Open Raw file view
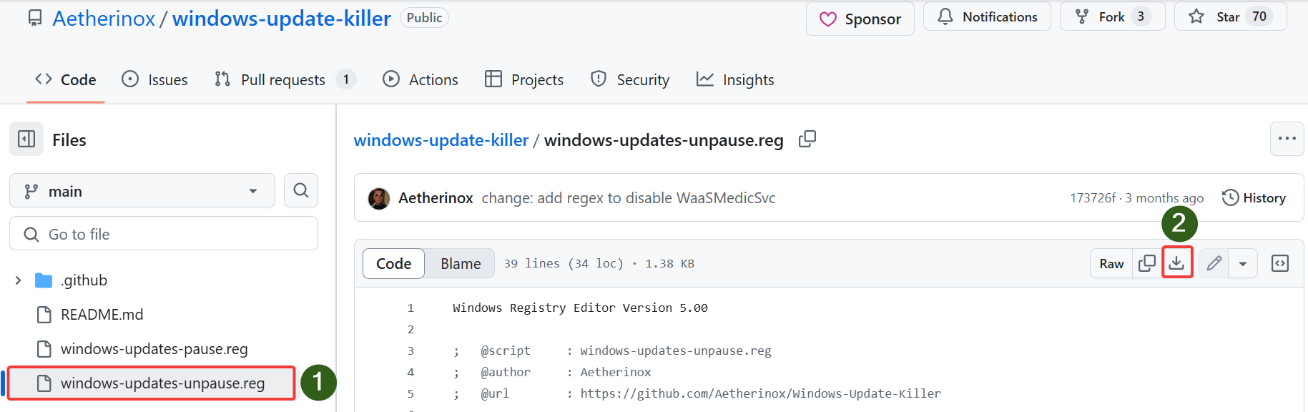The width and height of the screenshot is (1308, 412). coord(1111,263)
